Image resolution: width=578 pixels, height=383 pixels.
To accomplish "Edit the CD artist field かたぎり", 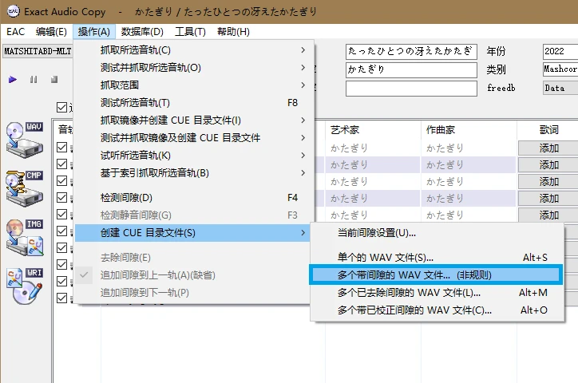I will point(411,69).
